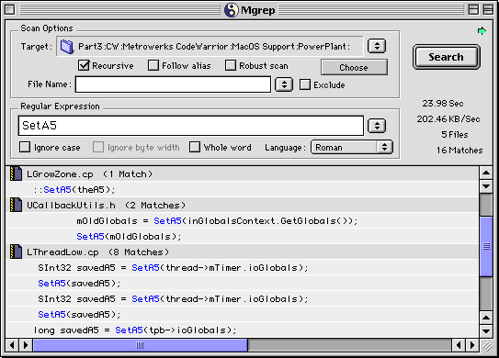The image size is (499, 358).
Task: Click the left-end scroll-left arrow of horizontal scrollbar
Action: tap(12, 345)
